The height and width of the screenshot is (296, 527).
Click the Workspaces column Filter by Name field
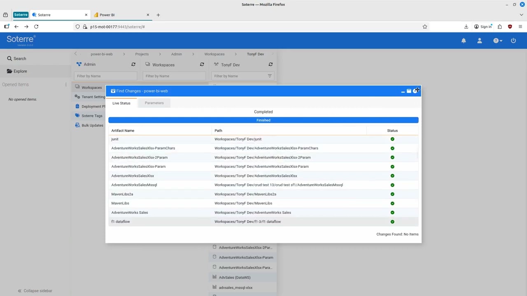[174, 76]
